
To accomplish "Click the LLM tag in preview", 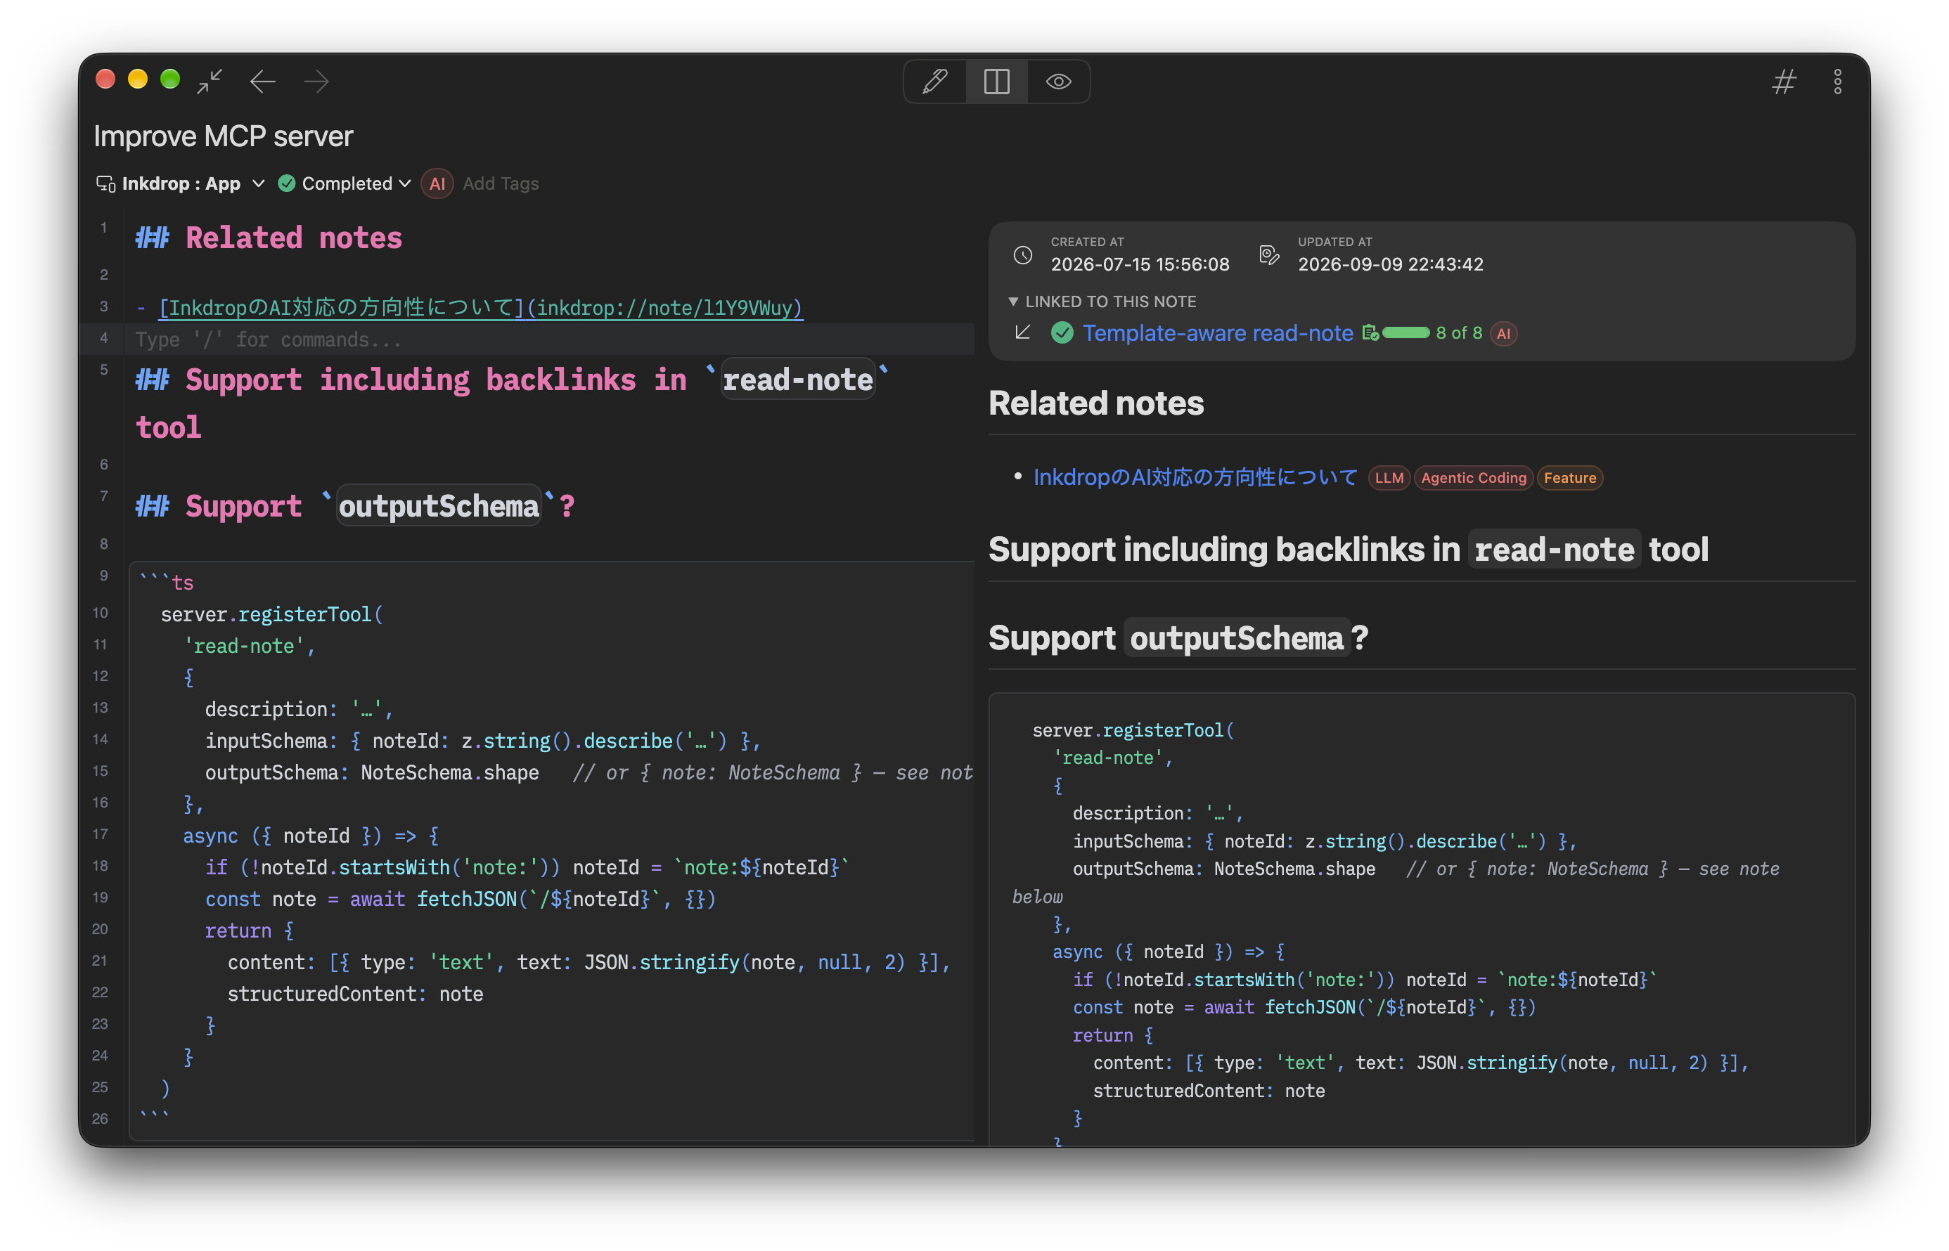I will point(1389,478).
